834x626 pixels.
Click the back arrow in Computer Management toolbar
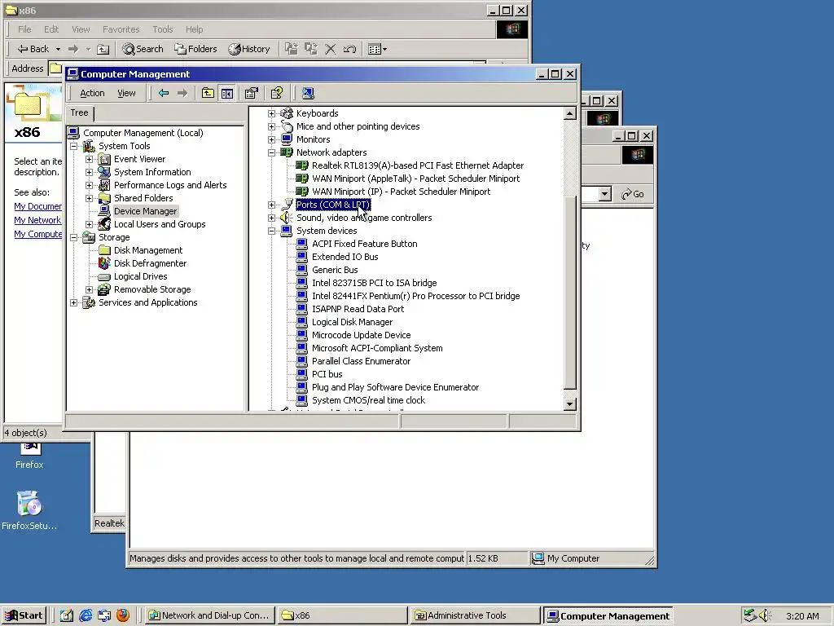coord(163,93)
